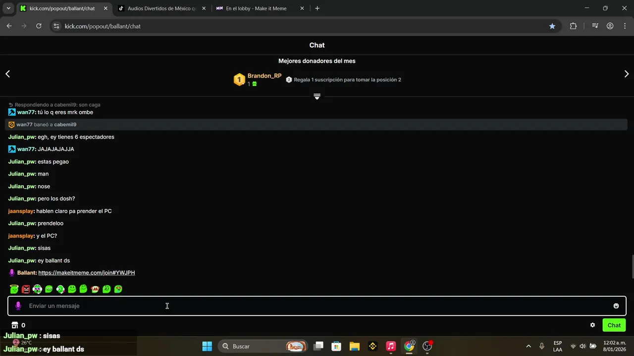
Task: Open a new browser tab
Action: [317, 8]
